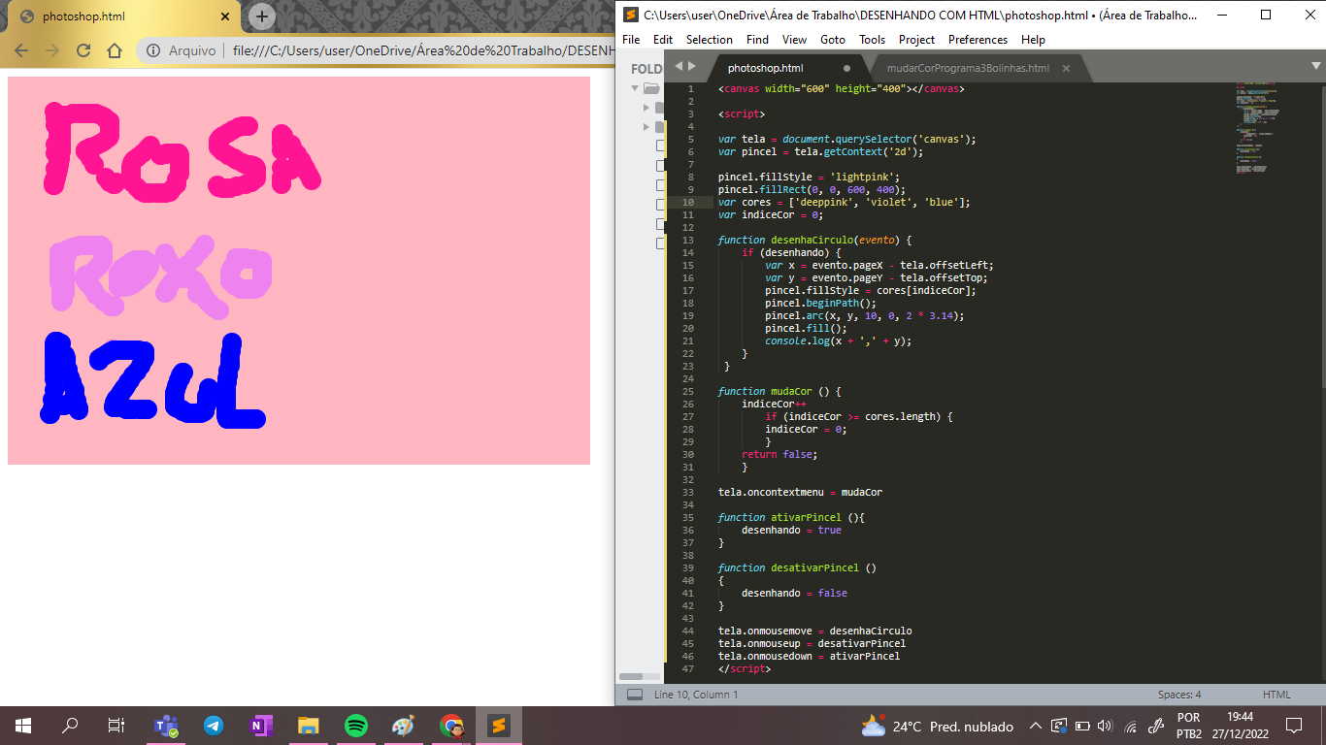Click the browser address bar URL
Screen dimensions: 1326x745
coord(423,50)
